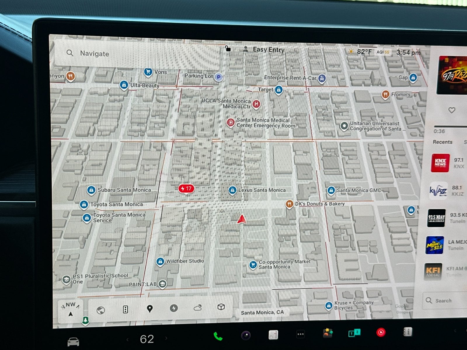
Task: Select the Co-opportunity Market pin
Action: click(253, 265)
